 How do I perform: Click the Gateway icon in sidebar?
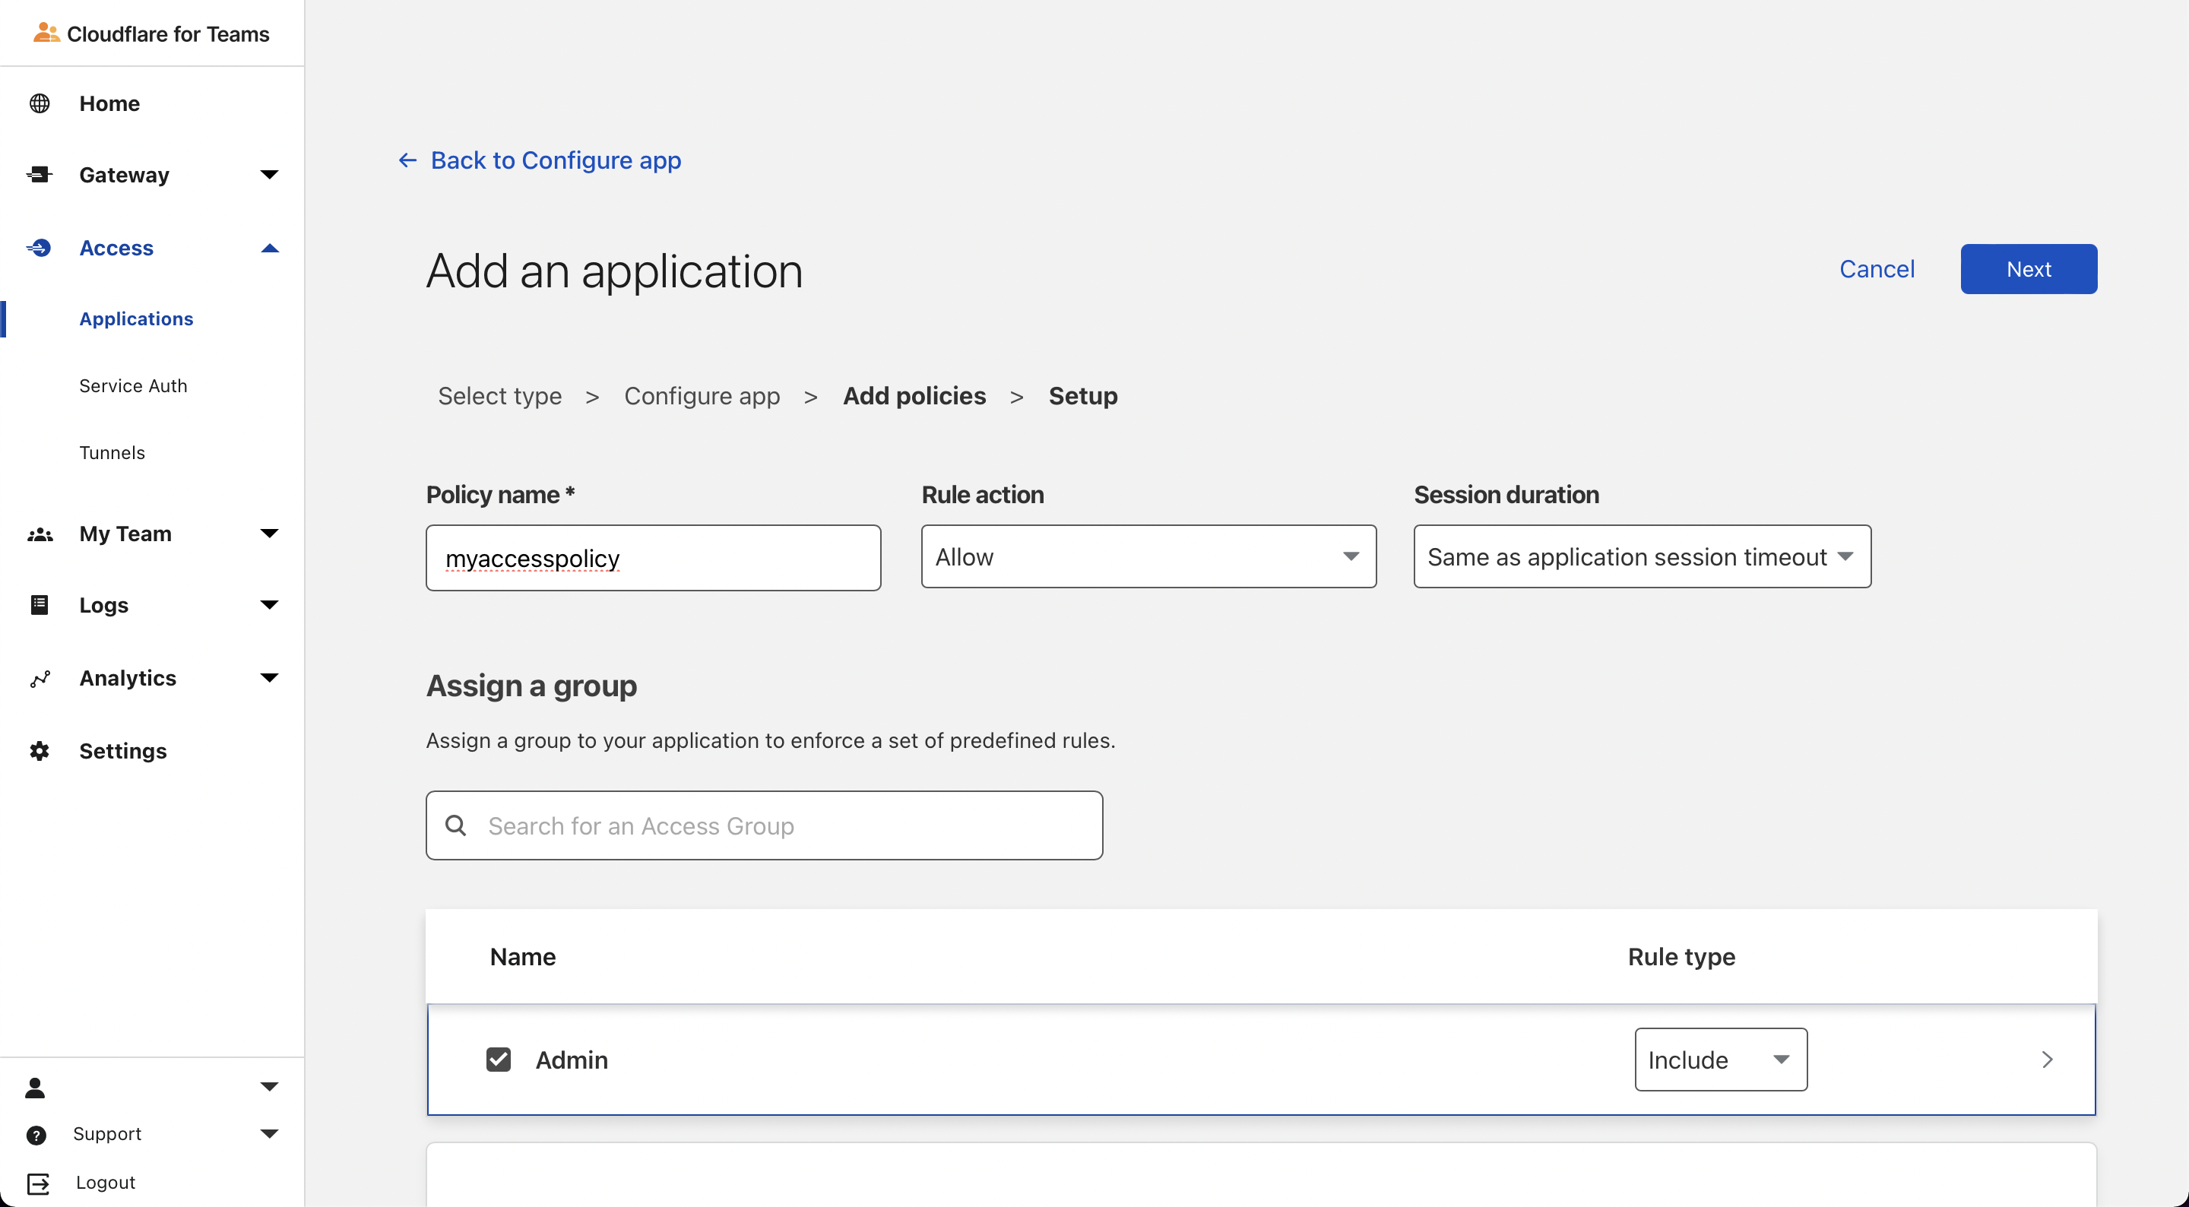39,175
